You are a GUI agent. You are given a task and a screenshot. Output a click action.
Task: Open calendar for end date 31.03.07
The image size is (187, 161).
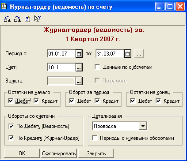click(128, 54)
